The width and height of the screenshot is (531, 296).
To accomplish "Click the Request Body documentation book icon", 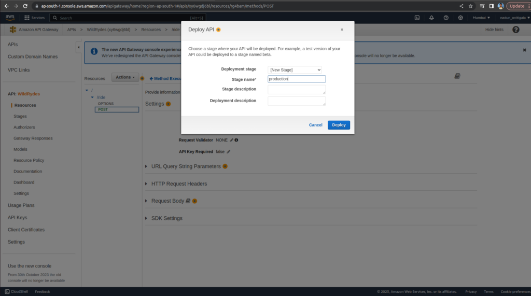I will [x=188, y=201].
